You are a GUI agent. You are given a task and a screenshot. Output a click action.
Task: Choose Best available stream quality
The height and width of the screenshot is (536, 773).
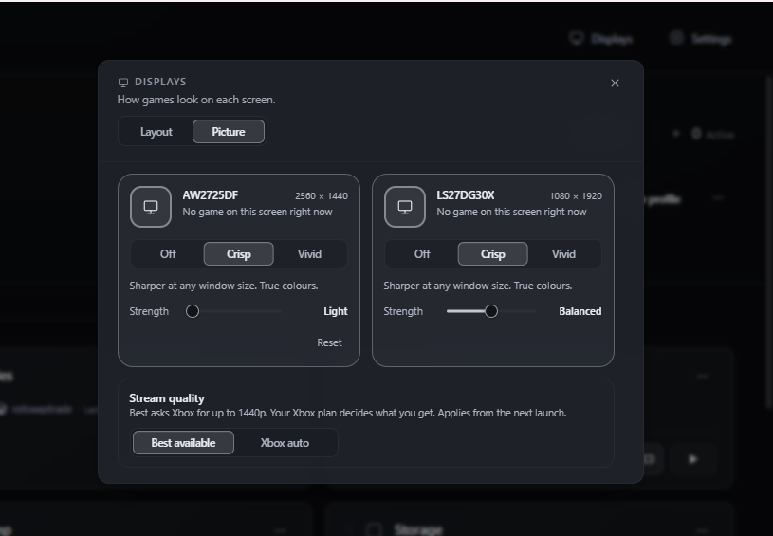(x=183, y=443)
